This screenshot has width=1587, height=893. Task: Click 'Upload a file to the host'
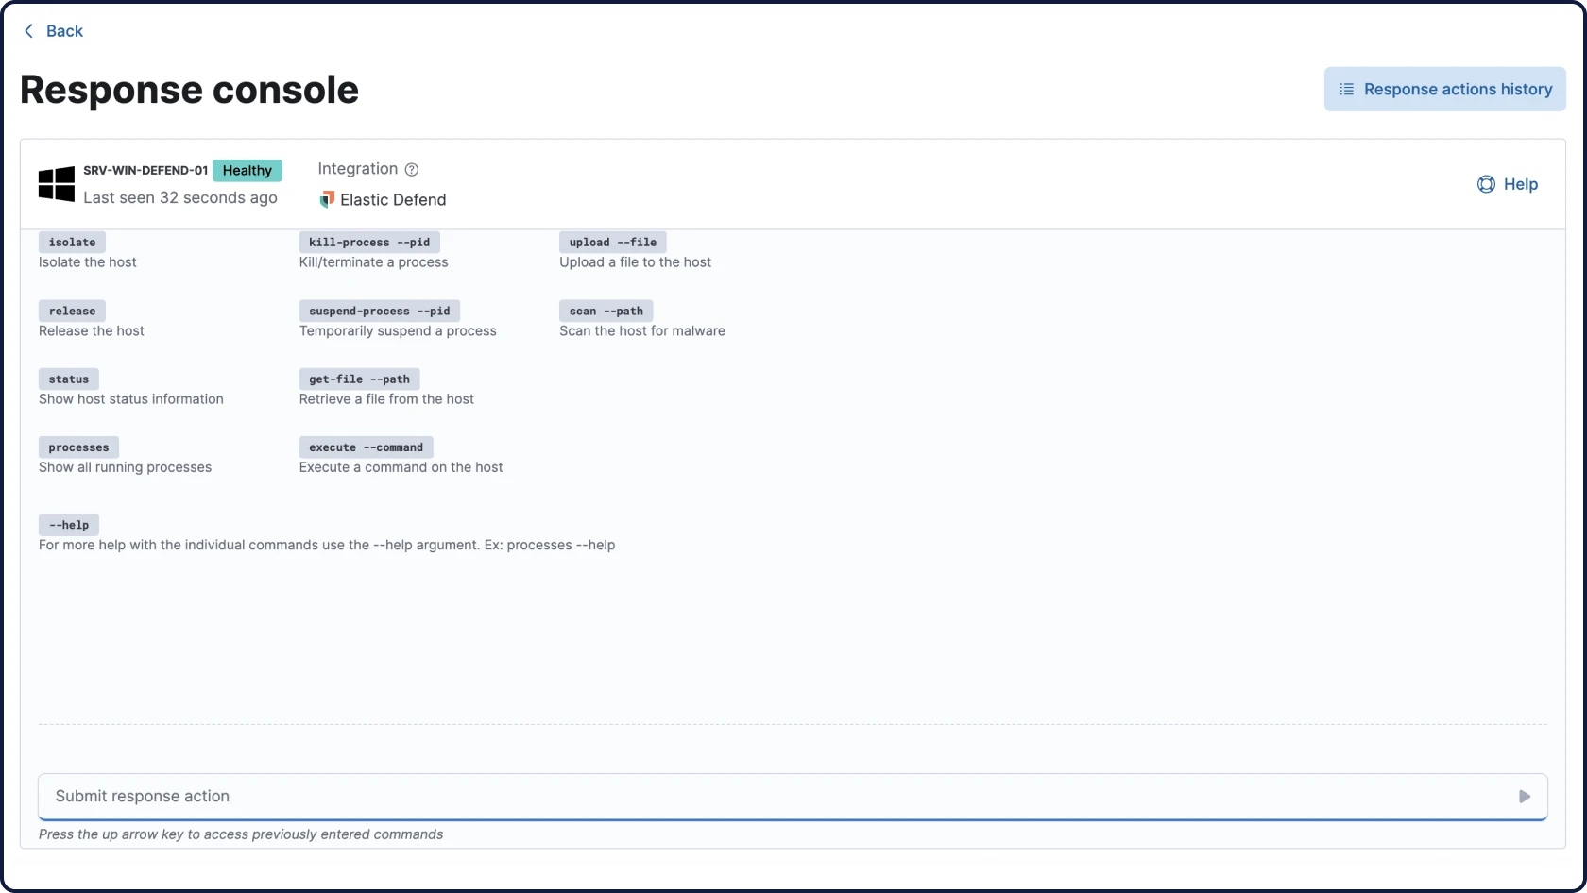[636, 262]
